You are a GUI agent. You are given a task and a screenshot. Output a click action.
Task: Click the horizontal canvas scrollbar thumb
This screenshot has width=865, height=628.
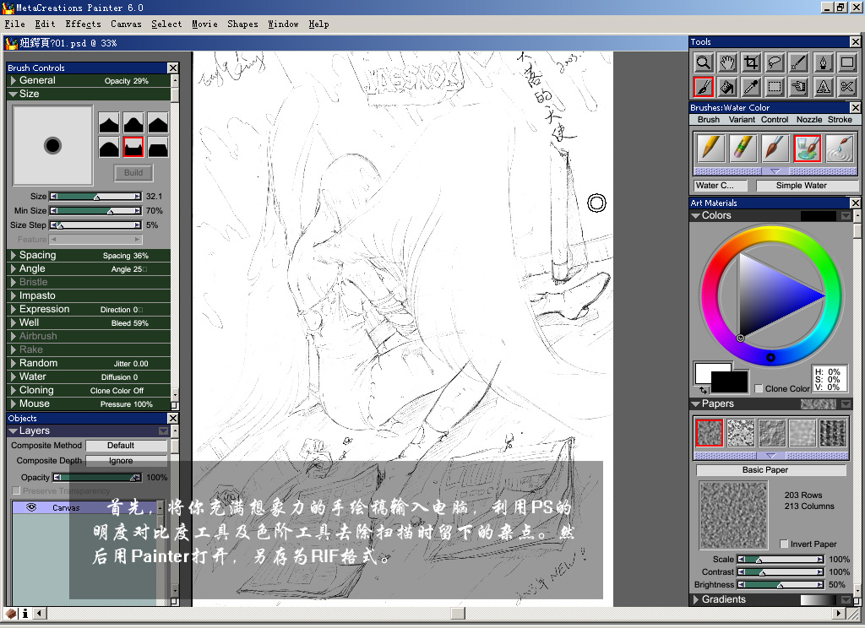coord(458,613)
